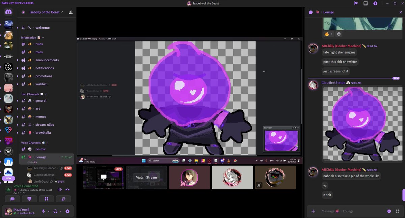Add a reaction with the smiley icon

coord(339,34)
